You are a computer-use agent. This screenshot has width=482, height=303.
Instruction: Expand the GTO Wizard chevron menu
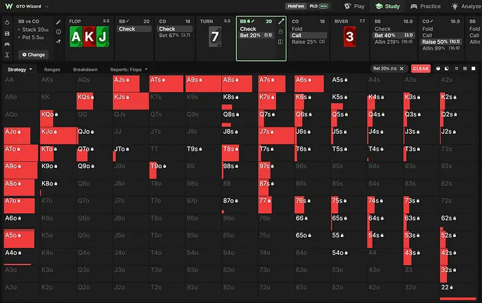pos(47,6)
